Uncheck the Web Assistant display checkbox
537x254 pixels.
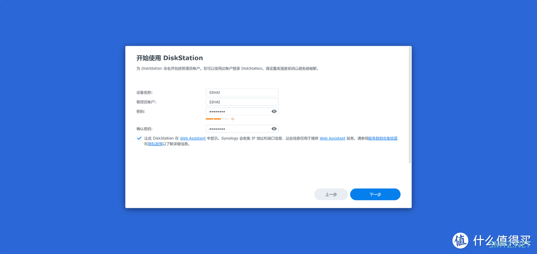pos(139,138)
